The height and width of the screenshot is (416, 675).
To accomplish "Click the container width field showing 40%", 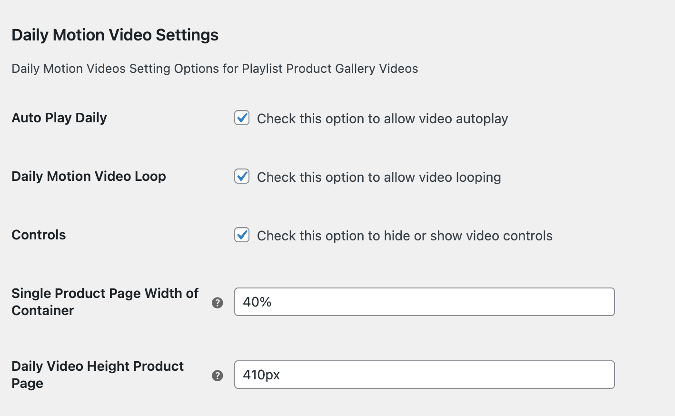I will 424,302.
